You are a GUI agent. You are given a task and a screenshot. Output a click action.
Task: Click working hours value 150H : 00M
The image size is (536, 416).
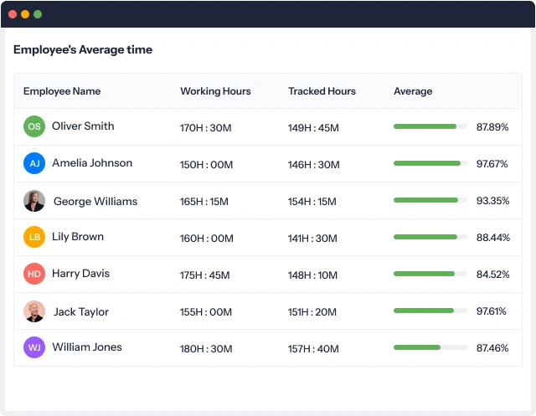coord(207,165)
